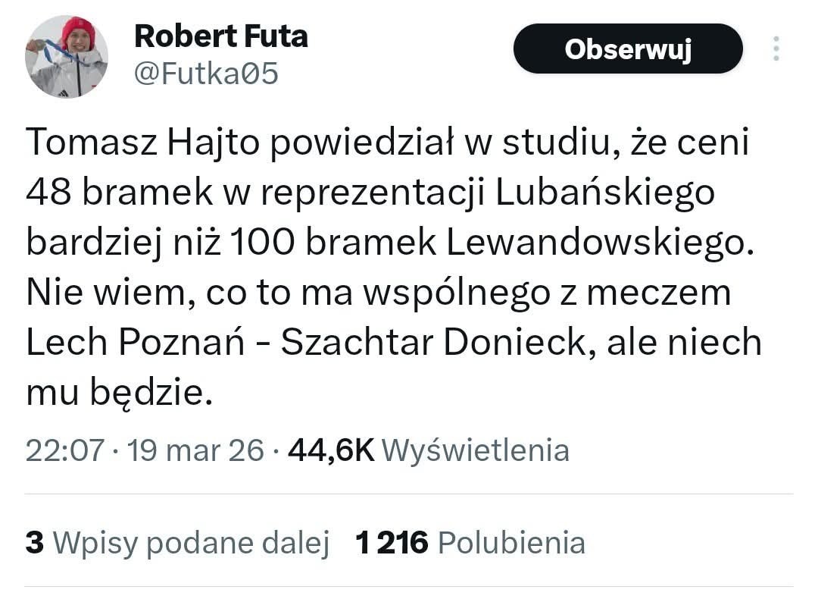View the 44,6K views figure

point(332,450)
